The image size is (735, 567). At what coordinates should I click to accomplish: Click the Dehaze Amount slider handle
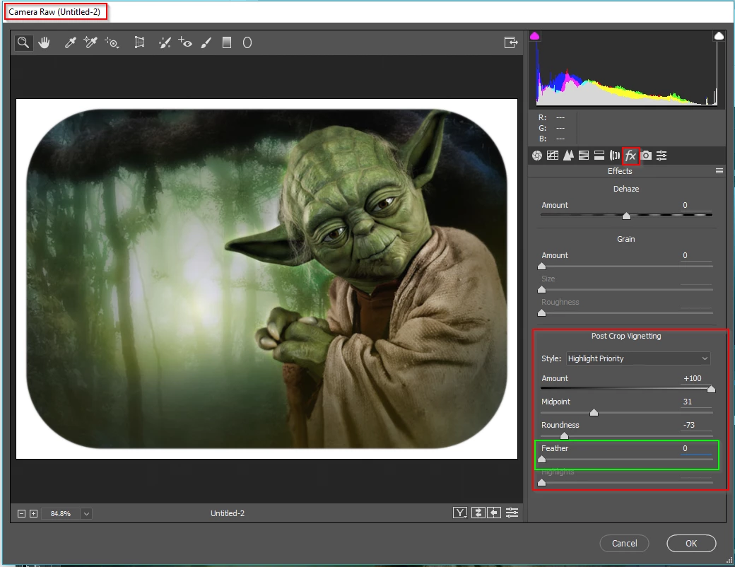tap(626, 216)
